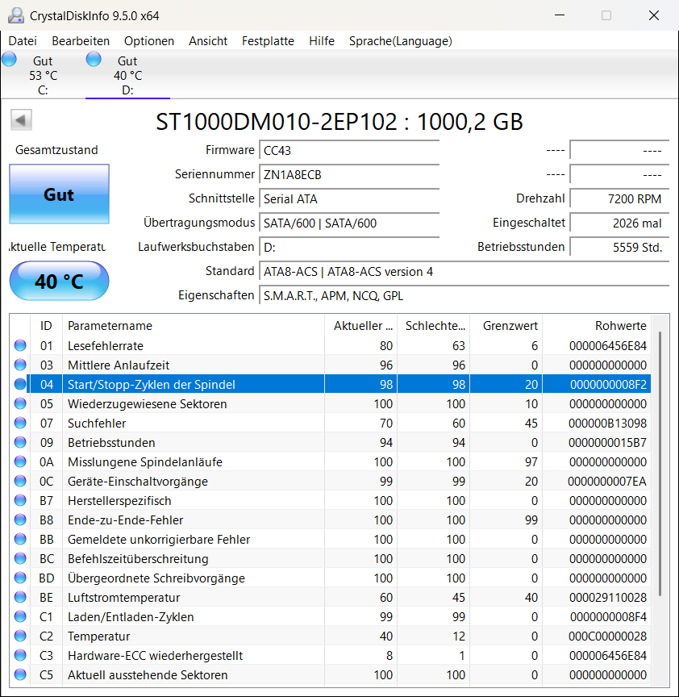Click the blue status orb for drive D:

pos(94,59)
